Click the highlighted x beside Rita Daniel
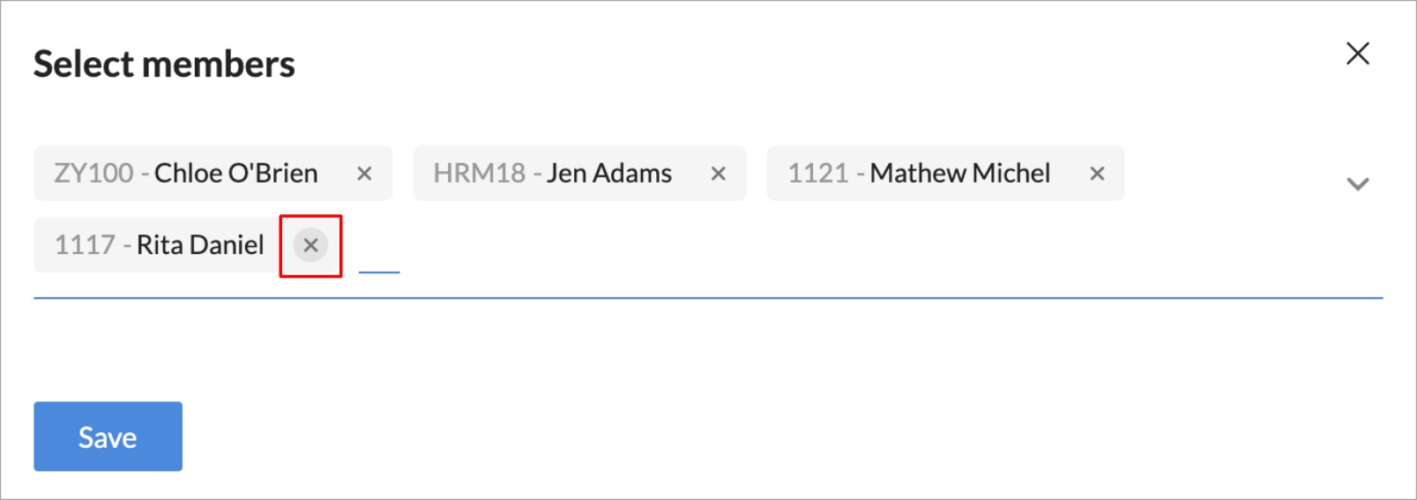This screenshot has width=1417, height=500. pyautogui.click(x=310, y=245)
